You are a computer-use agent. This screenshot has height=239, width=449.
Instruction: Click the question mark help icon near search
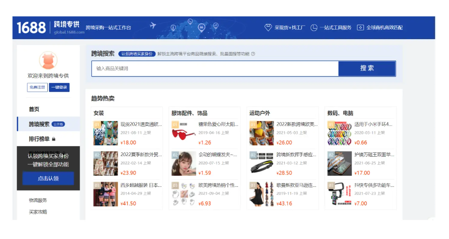tap(253, 54)
